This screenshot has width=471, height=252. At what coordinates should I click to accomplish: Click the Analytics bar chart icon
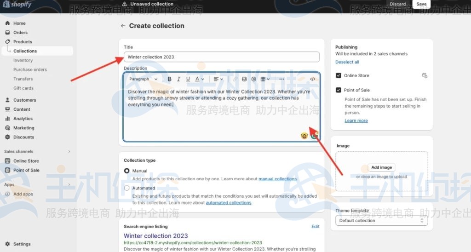coord(7,119)
